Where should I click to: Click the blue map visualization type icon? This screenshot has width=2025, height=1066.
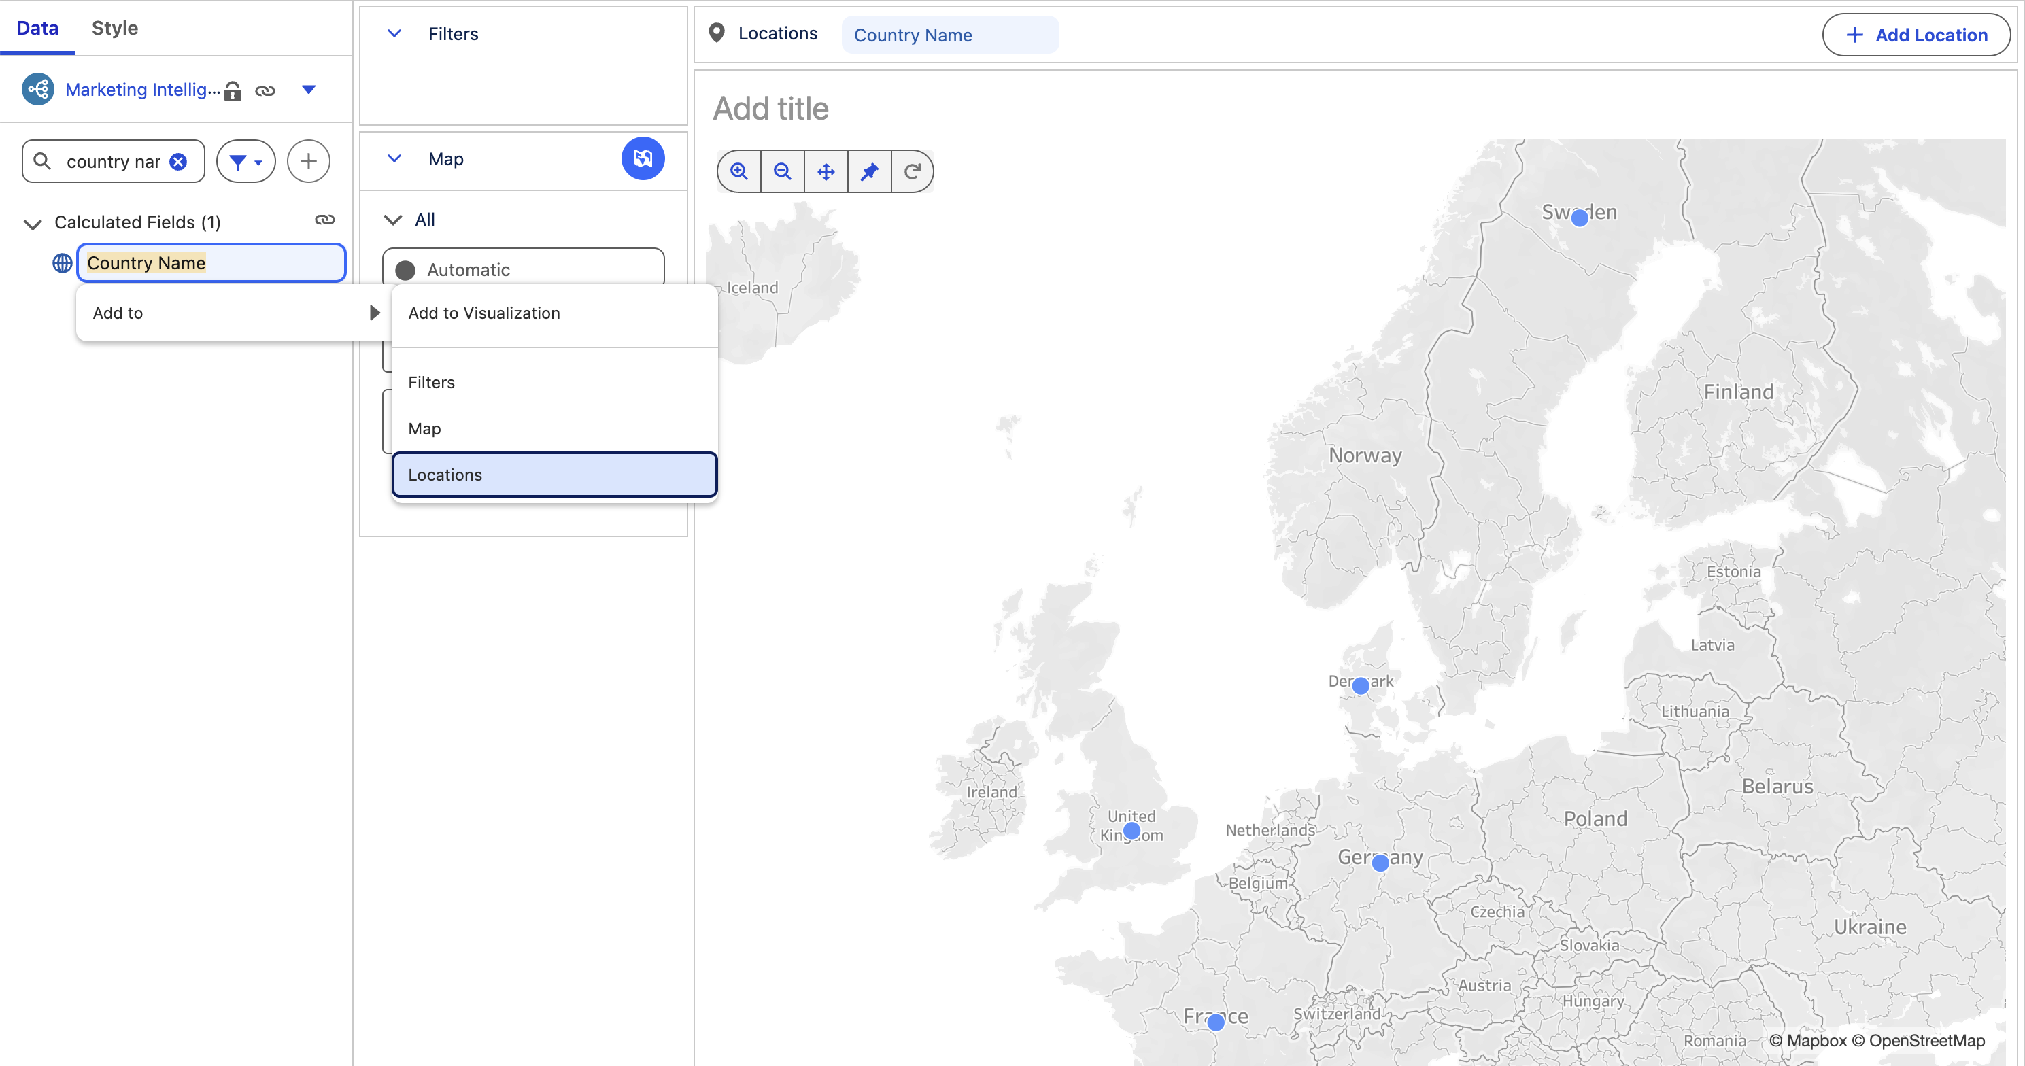pyautogui.click(x=643, y=159)
